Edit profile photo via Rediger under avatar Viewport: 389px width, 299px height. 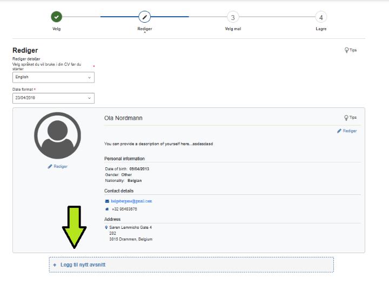[58, 166]
